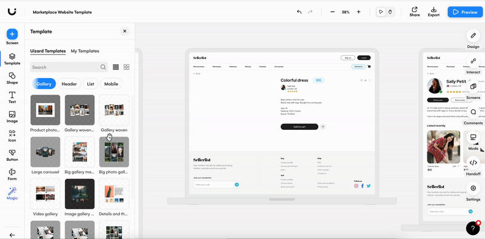Click the Sign up button on canvas

(348, 58)
